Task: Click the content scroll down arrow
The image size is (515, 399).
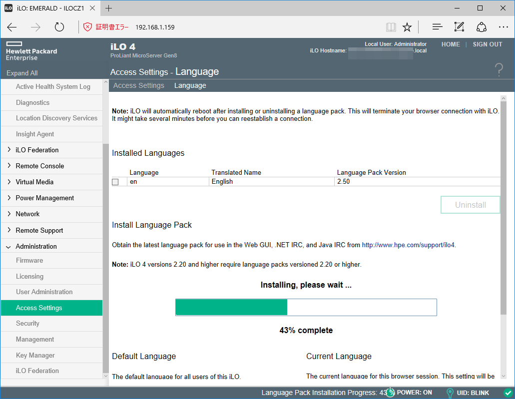Action: pyautogui.click(x=504, y=376)
